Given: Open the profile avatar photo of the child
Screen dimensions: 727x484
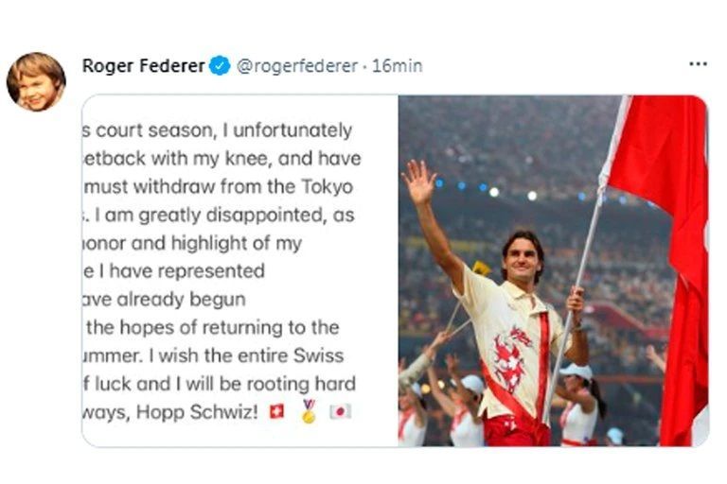Looking at the screenshot, I should point(36,81).
